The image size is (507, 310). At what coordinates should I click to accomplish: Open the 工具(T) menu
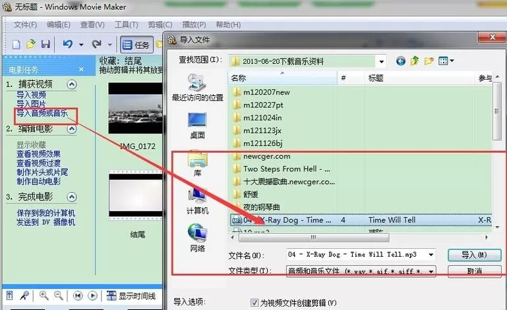point(127,25)
